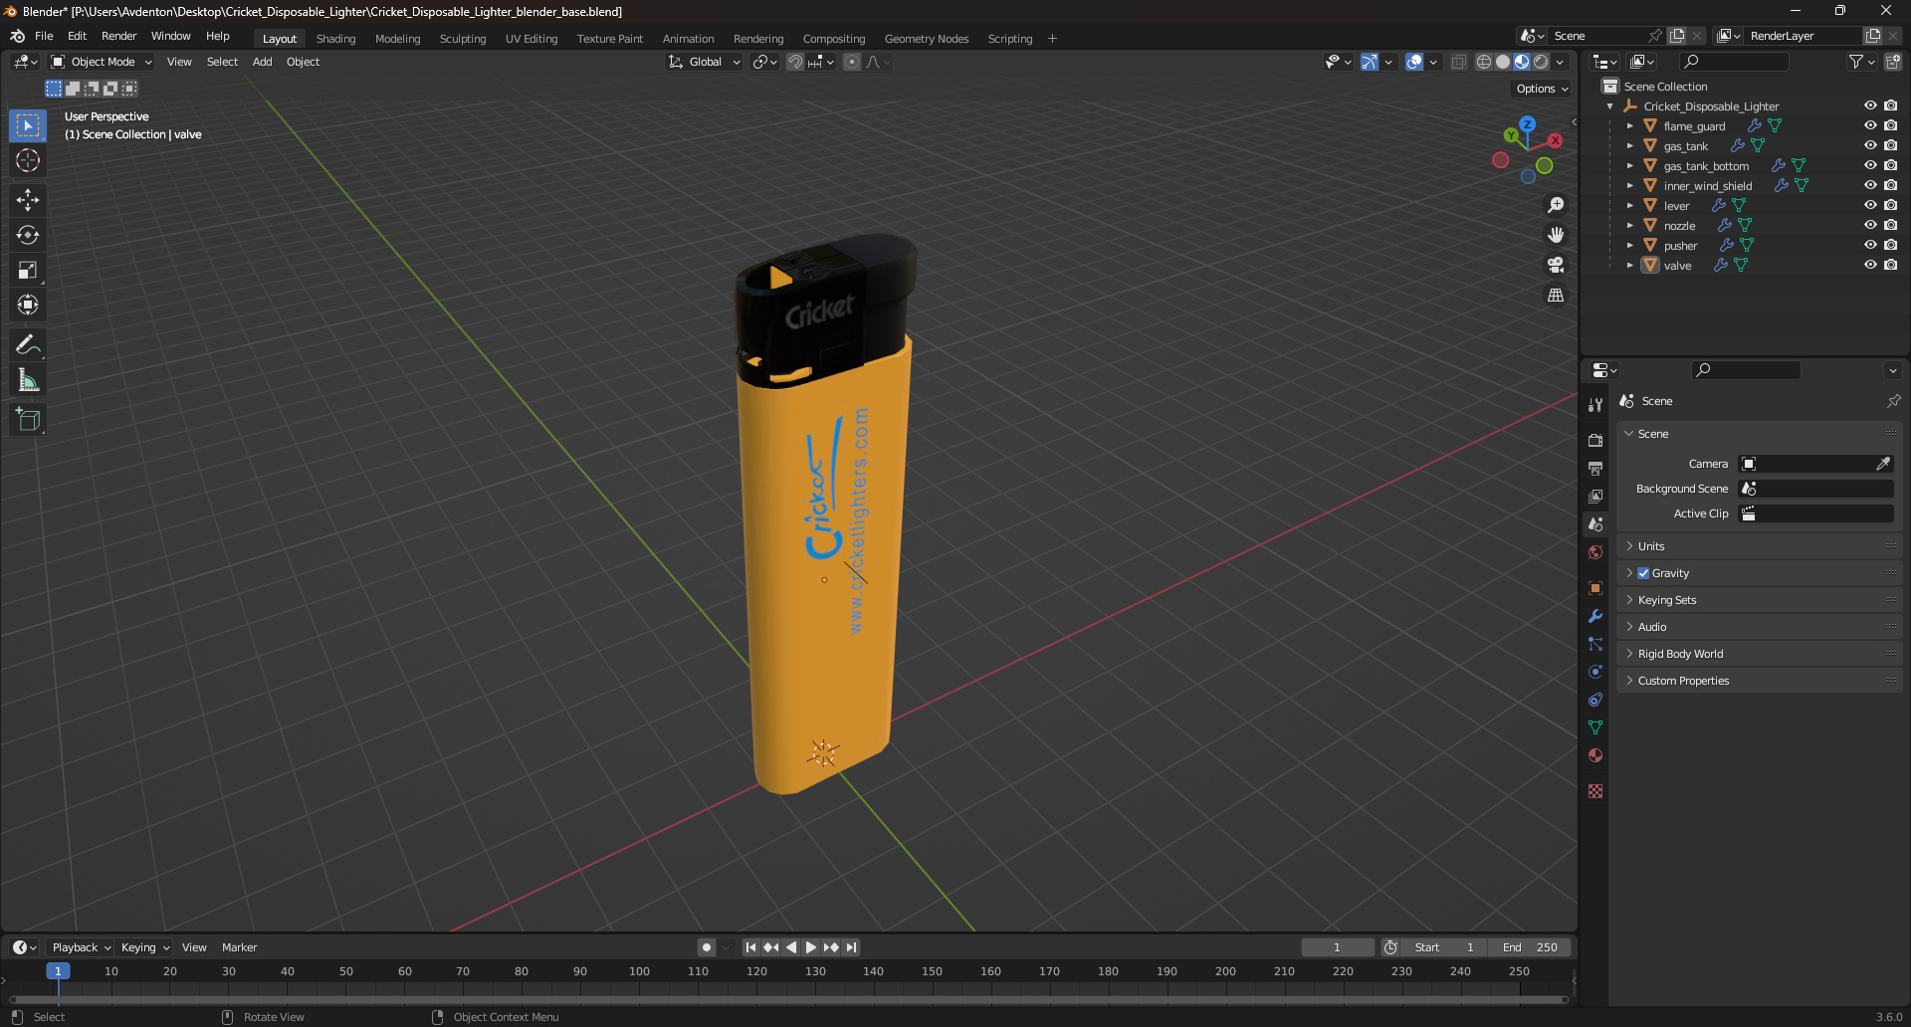Open the Render properties tab
Screen dimensions: 1911x1027
pos(1595,440)
